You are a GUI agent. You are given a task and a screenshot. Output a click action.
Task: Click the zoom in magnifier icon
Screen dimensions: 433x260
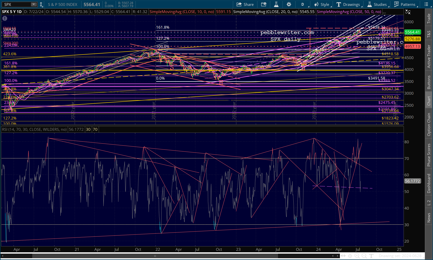357,256
